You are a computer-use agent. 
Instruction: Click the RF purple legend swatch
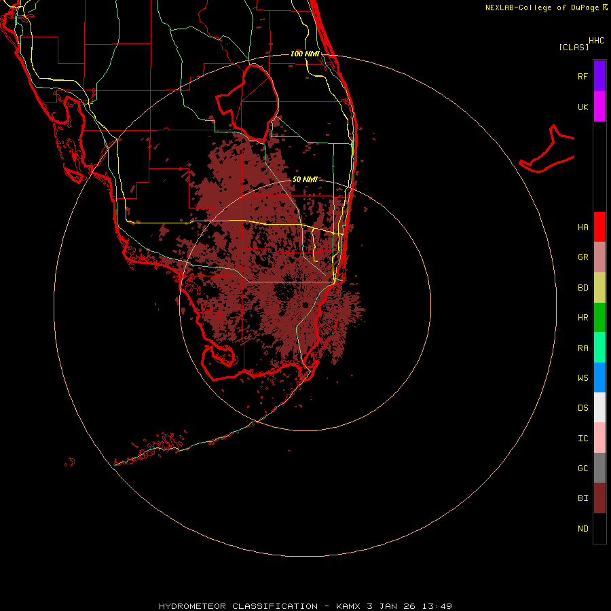(x=599, y=75)
